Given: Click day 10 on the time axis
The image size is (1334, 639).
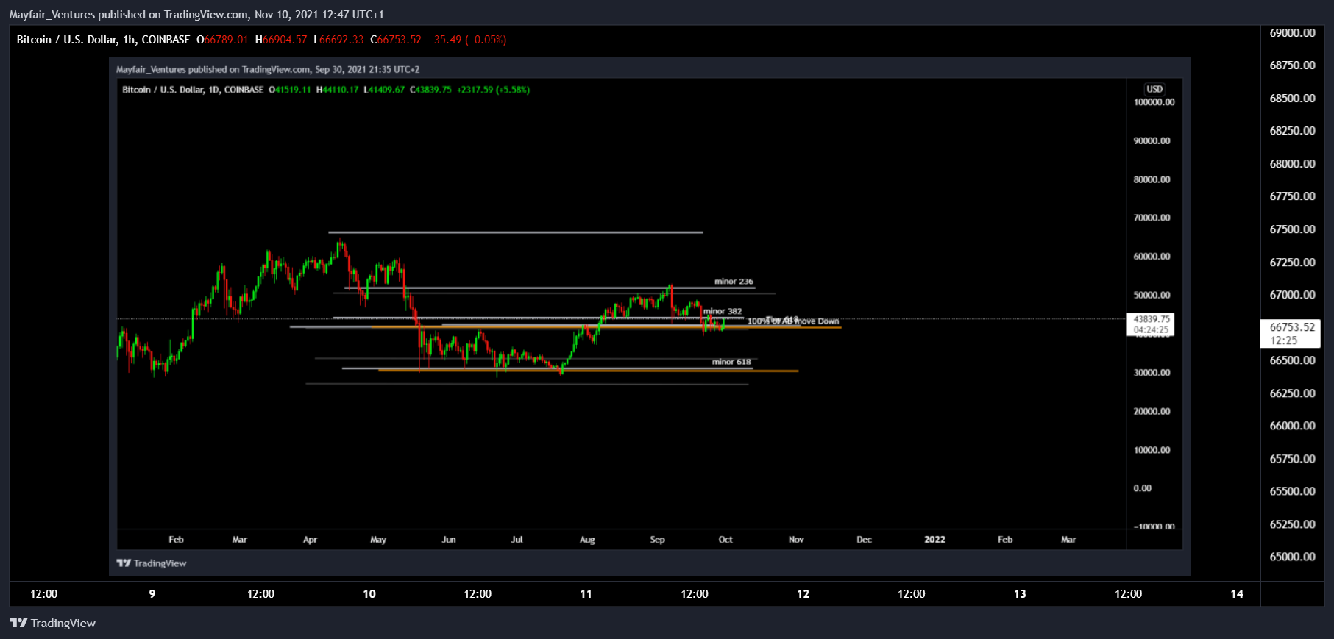Looking at the screenshot, I should (369, 594).
